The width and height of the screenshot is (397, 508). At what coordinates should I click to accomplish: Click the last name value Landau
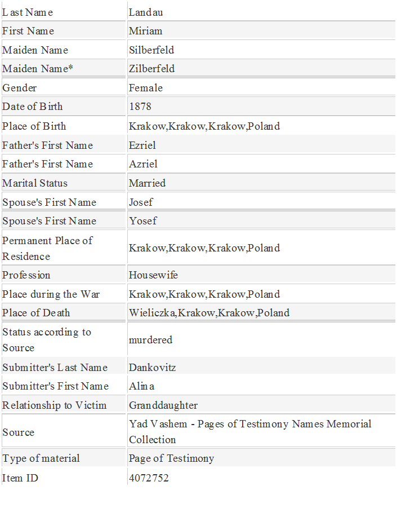point(146,12)
